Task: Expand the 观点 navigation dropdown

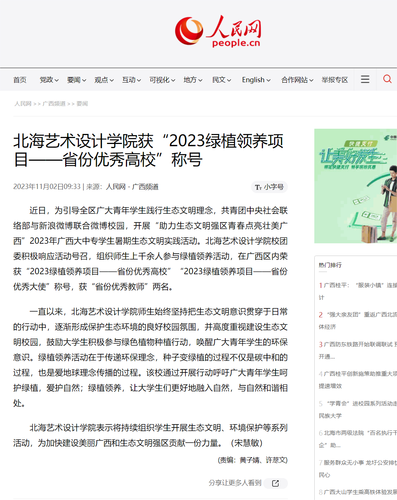Action: coord(104,80)
